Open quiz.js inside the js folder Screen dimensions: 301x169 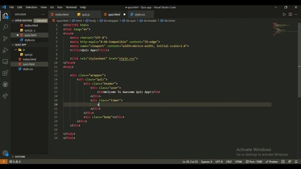pyautogui.click(x=29, y=54)
